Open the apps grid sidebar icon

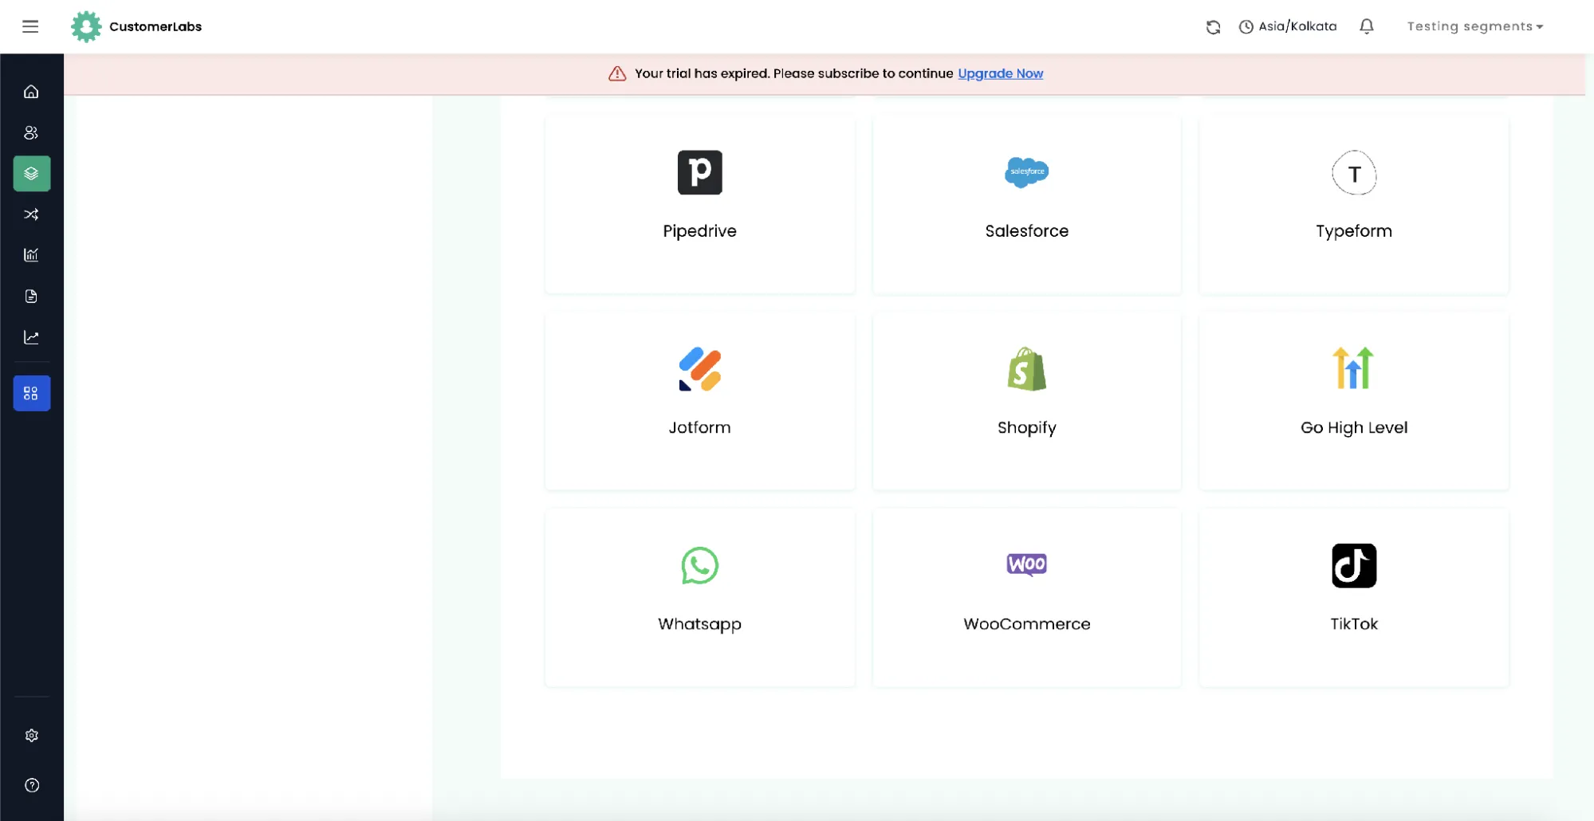(31, 393)
